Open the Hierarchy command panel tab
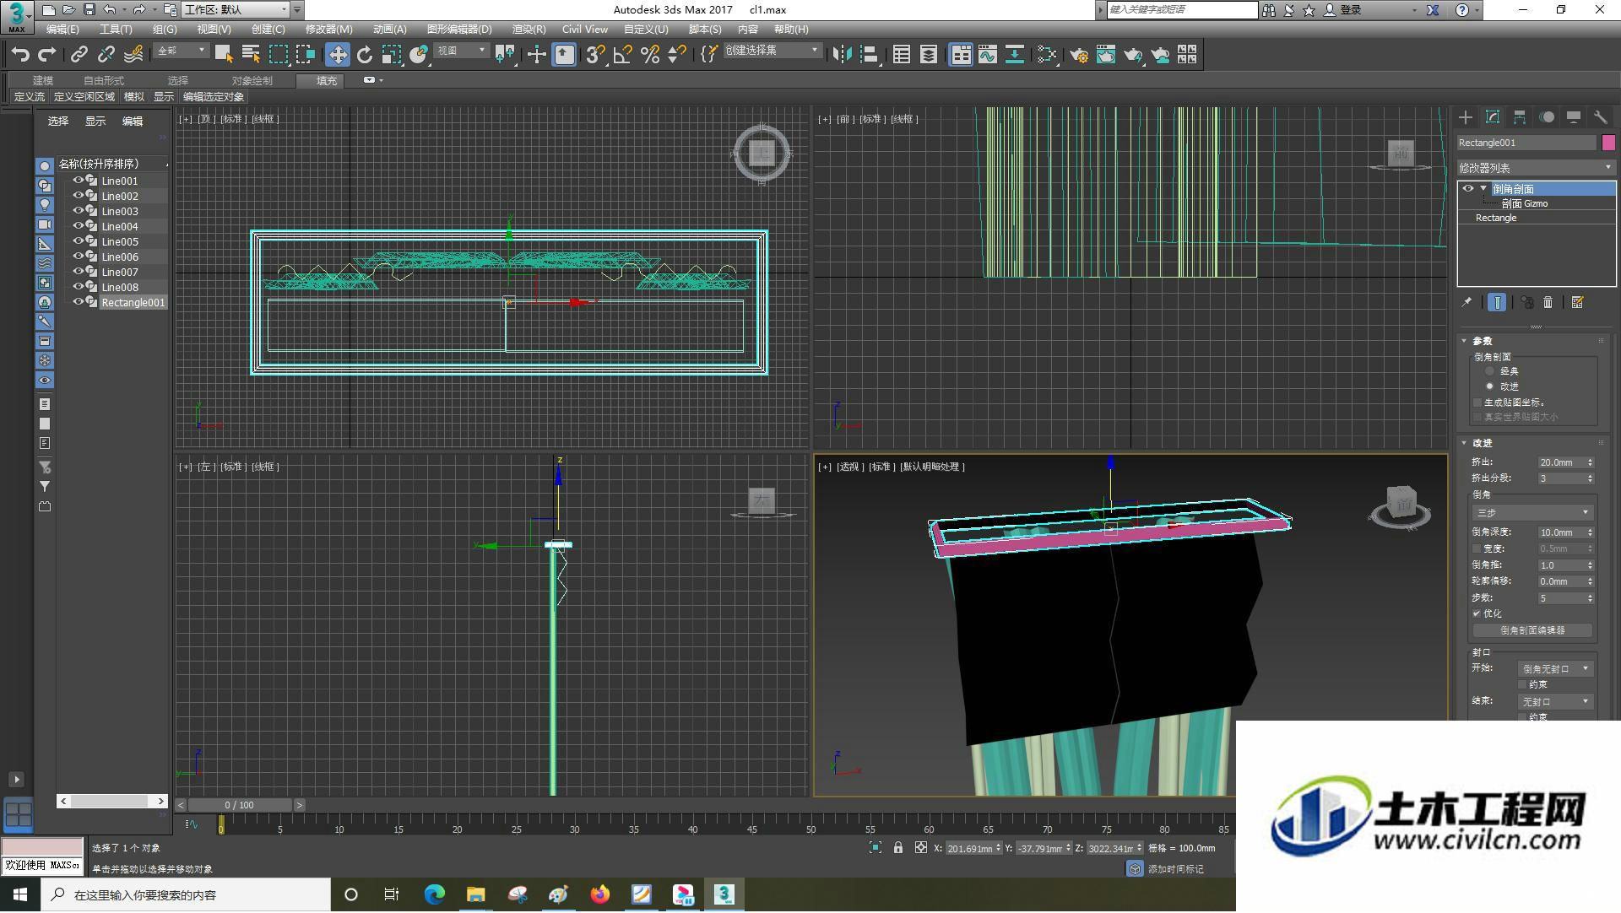This screenshot has width=1621, height=913. [1520, 117]
